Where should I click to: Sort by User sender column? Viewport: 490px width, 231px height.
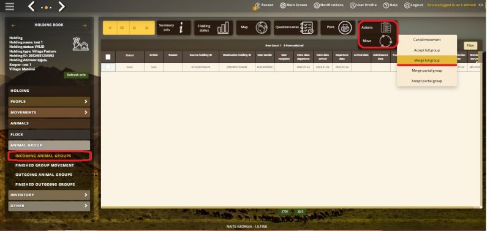coord(265,57)
